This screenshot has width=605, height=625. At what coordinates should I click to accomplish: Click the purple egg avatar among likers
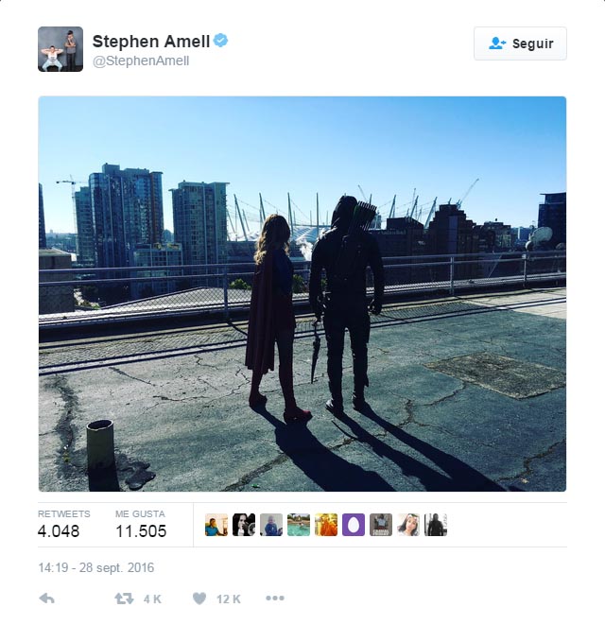click(354, 525)
